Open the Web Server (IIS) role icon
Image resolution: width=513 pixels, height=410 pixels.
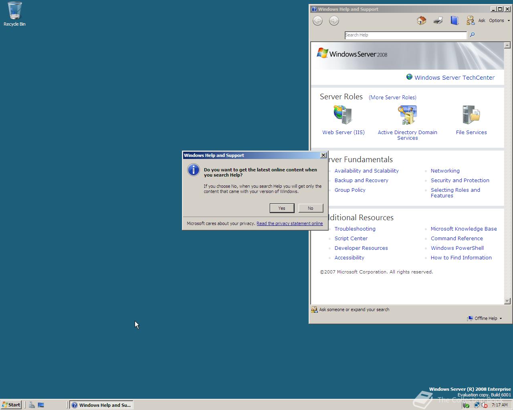click(343, 115)
